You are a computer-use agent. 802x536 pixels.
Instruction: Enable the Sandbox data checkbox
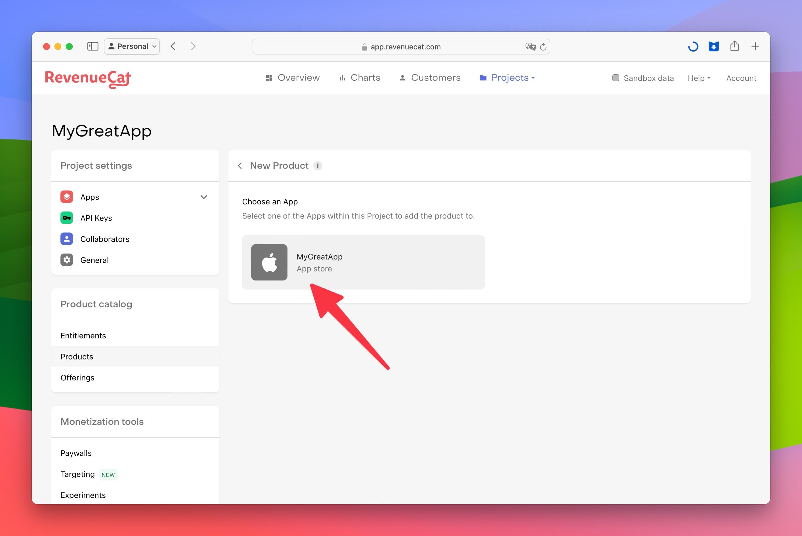[x=616, y=78]
